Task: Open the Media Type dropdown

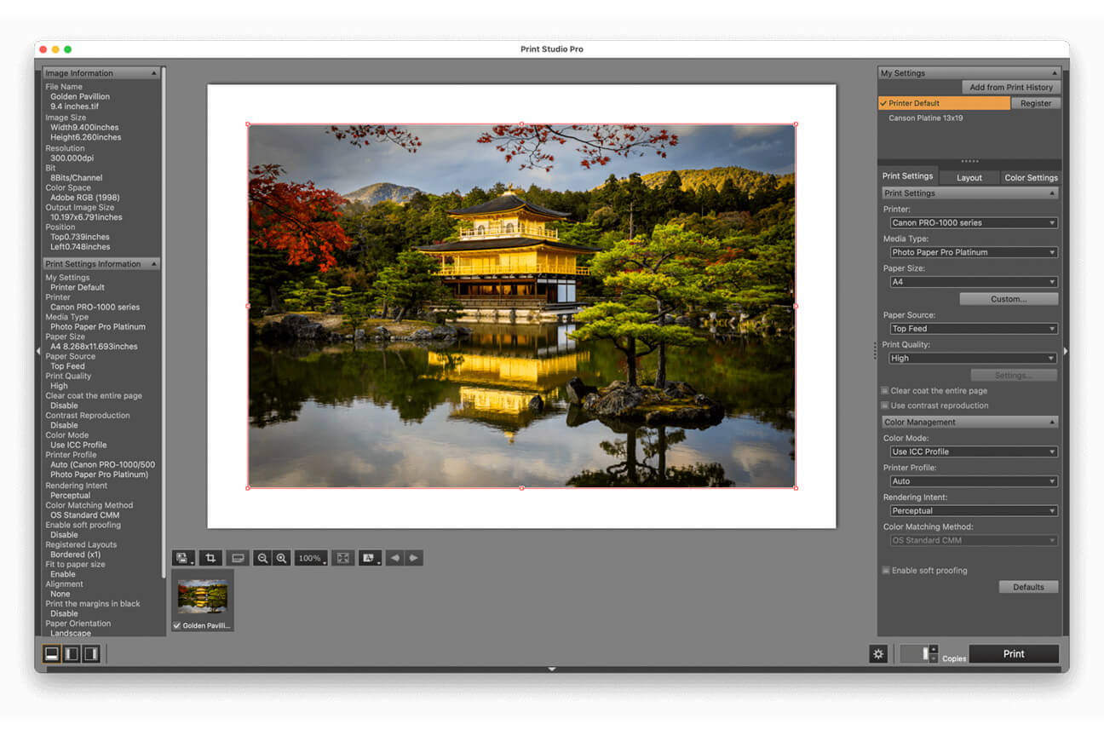Action: 974,252
